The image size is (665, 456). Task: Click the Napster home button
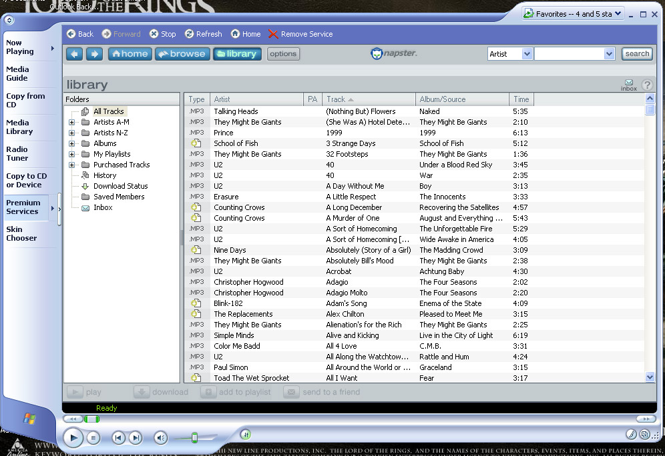pos(130,54)
